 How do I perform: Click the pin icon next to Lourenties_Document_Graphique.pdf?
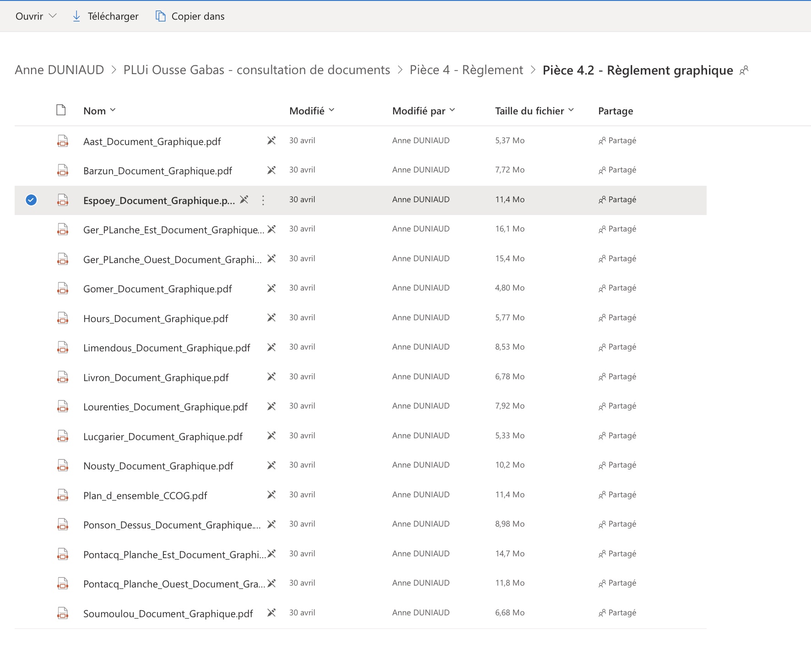coord(271,406)
